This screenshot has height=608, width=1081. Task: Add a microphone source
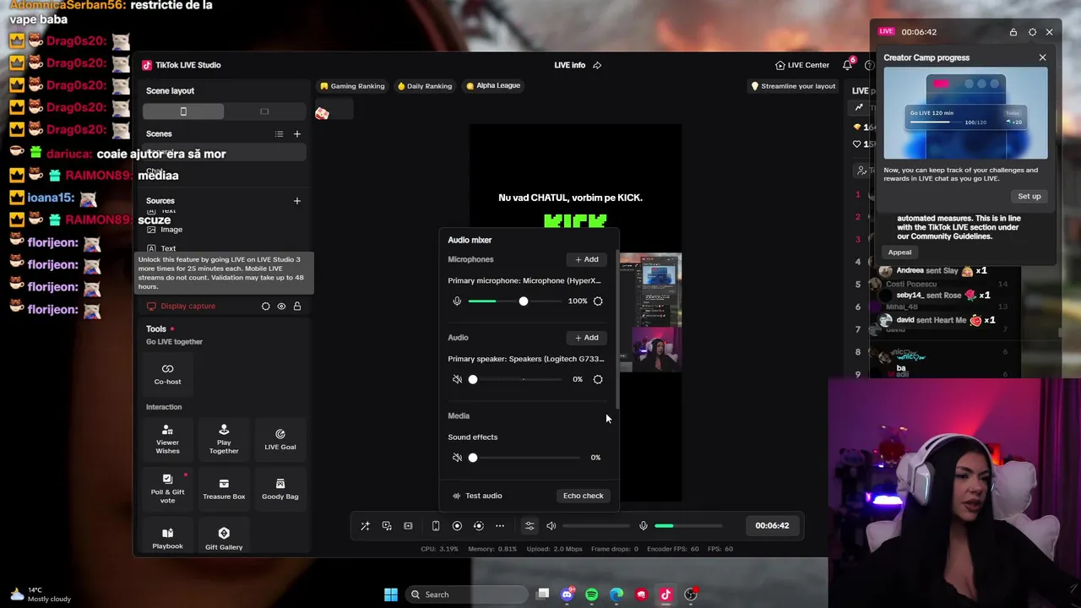tap(586, 259)
